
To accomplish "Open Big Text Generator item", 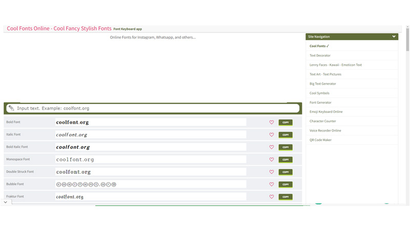I will pos(323,84).
